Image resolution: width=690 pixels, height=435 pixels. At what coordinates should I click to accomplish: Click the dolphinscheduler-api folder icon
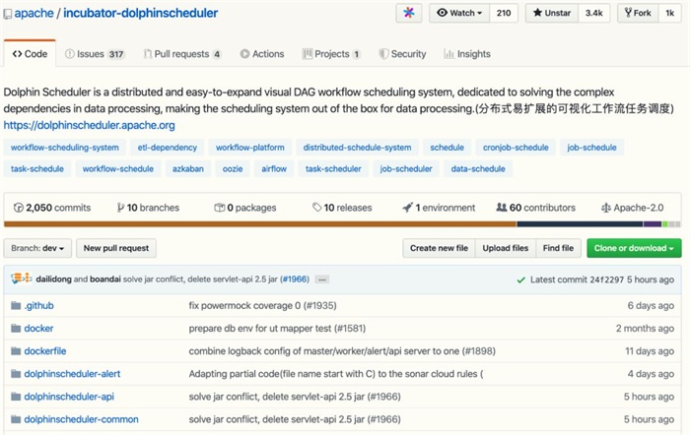15,397
